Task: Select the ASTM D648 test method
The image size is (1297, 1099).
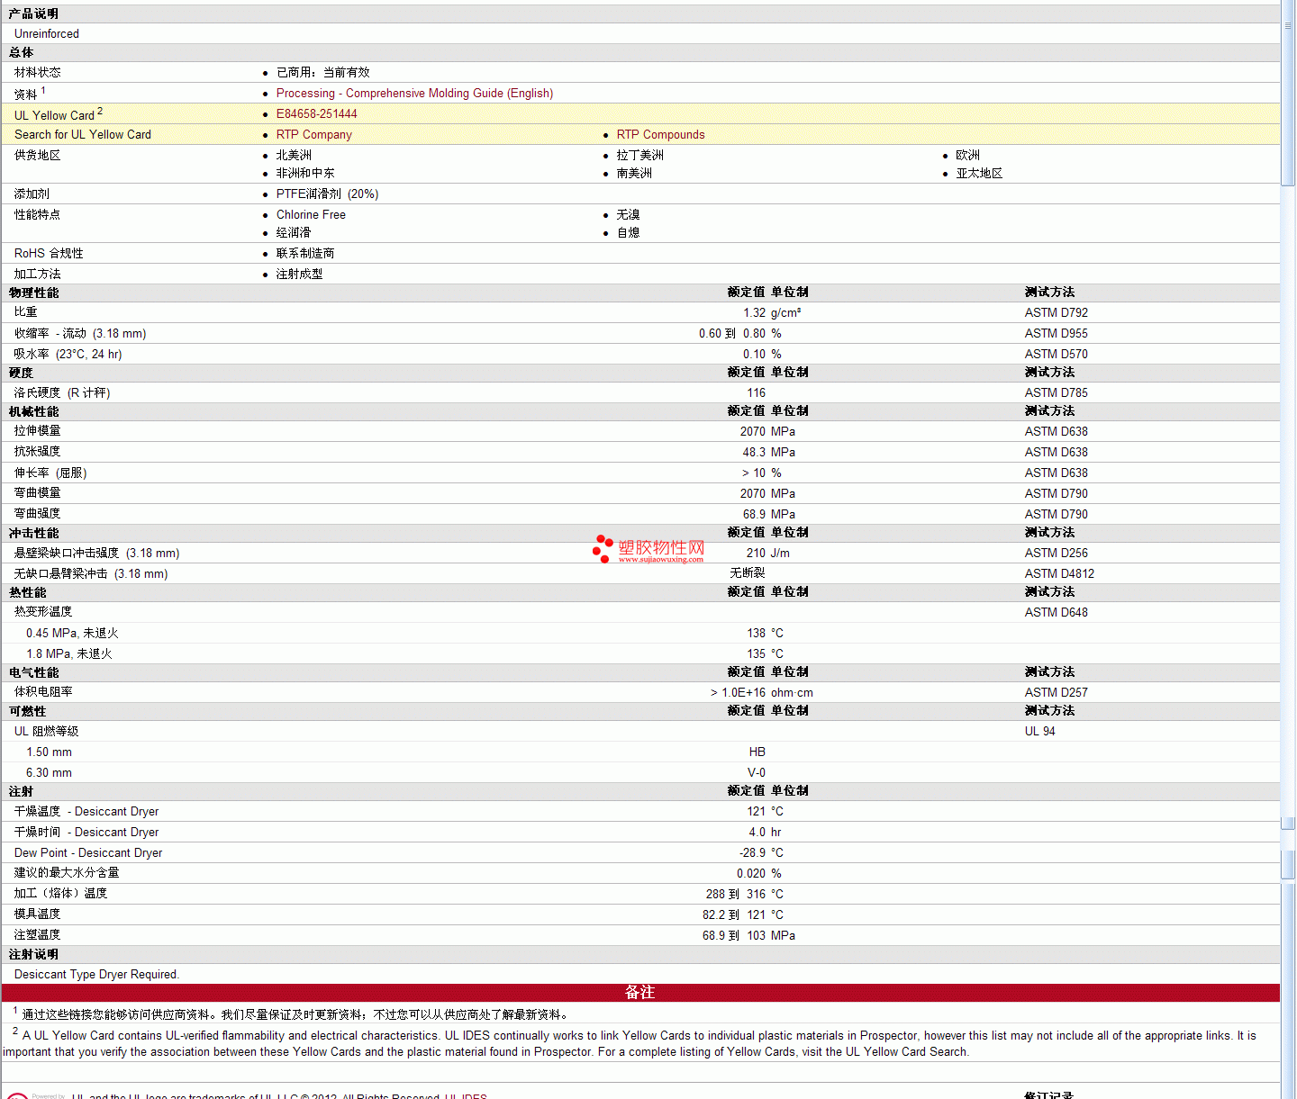Action: coord(1056,612)
